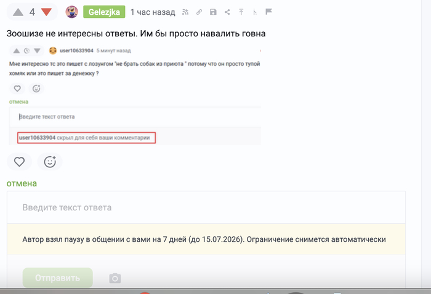Add an emoji reaction with the large smiley button

(50, 162)
